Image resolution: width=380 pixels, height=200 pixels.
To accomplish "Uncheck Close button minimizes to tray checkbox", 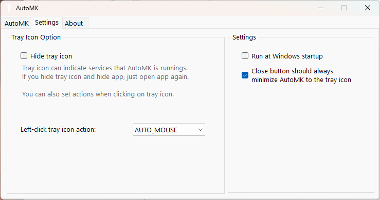I will [x=245, y=75].
